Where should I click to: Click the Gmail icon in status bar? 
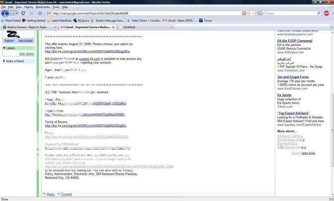tap(331, 199)
